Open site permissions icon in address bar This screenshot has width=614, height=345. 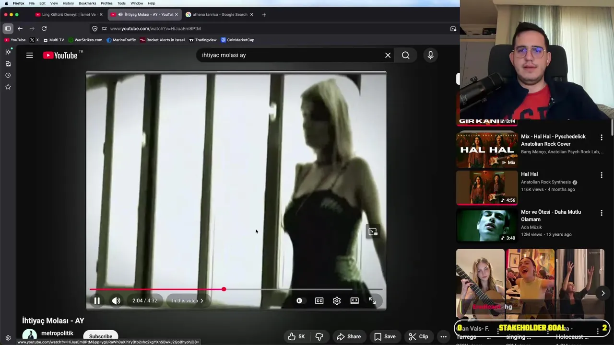tap(104, 29)
